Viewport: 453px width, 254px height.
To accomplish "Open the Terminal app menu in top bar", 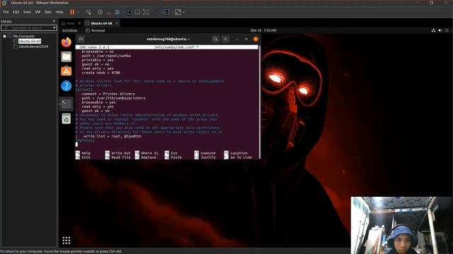I will click(x=96, y=30).
